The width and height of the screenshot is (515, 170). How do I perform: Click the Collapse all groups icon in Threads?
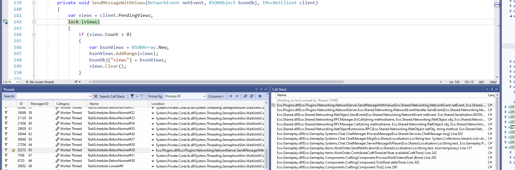pyautogui.click(x=237, y=96)
